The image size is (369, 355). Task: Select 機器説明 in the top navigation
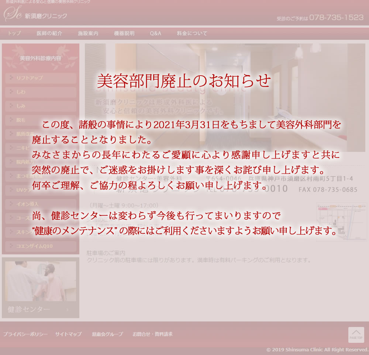[x=124, y=33]
